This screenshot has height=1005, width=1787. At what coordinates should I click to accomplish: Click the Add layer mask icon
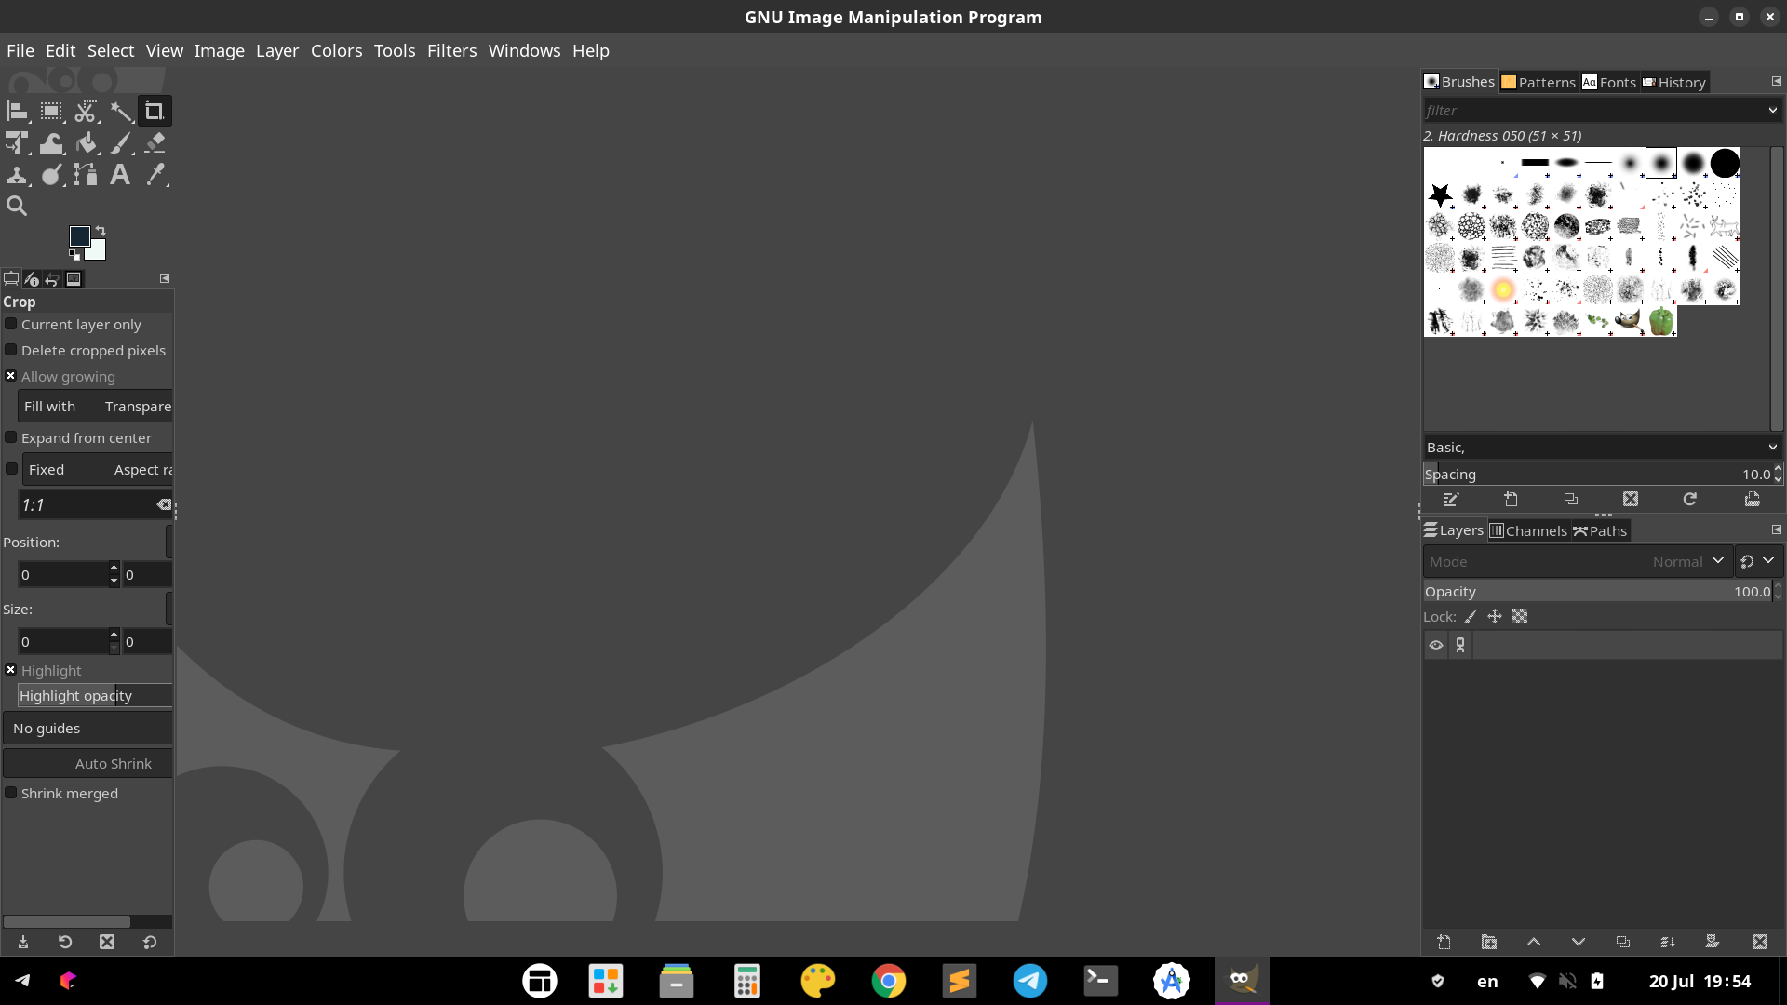tap(1713, 942)
